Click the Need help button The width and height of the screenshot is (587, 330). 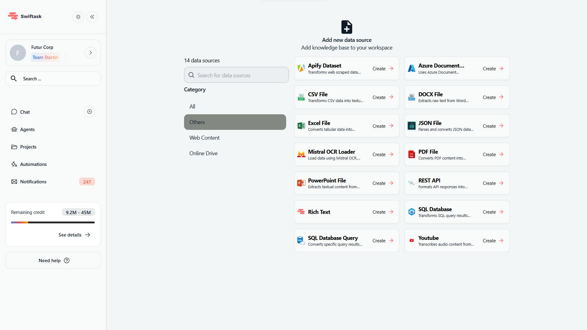pos(53,261)
